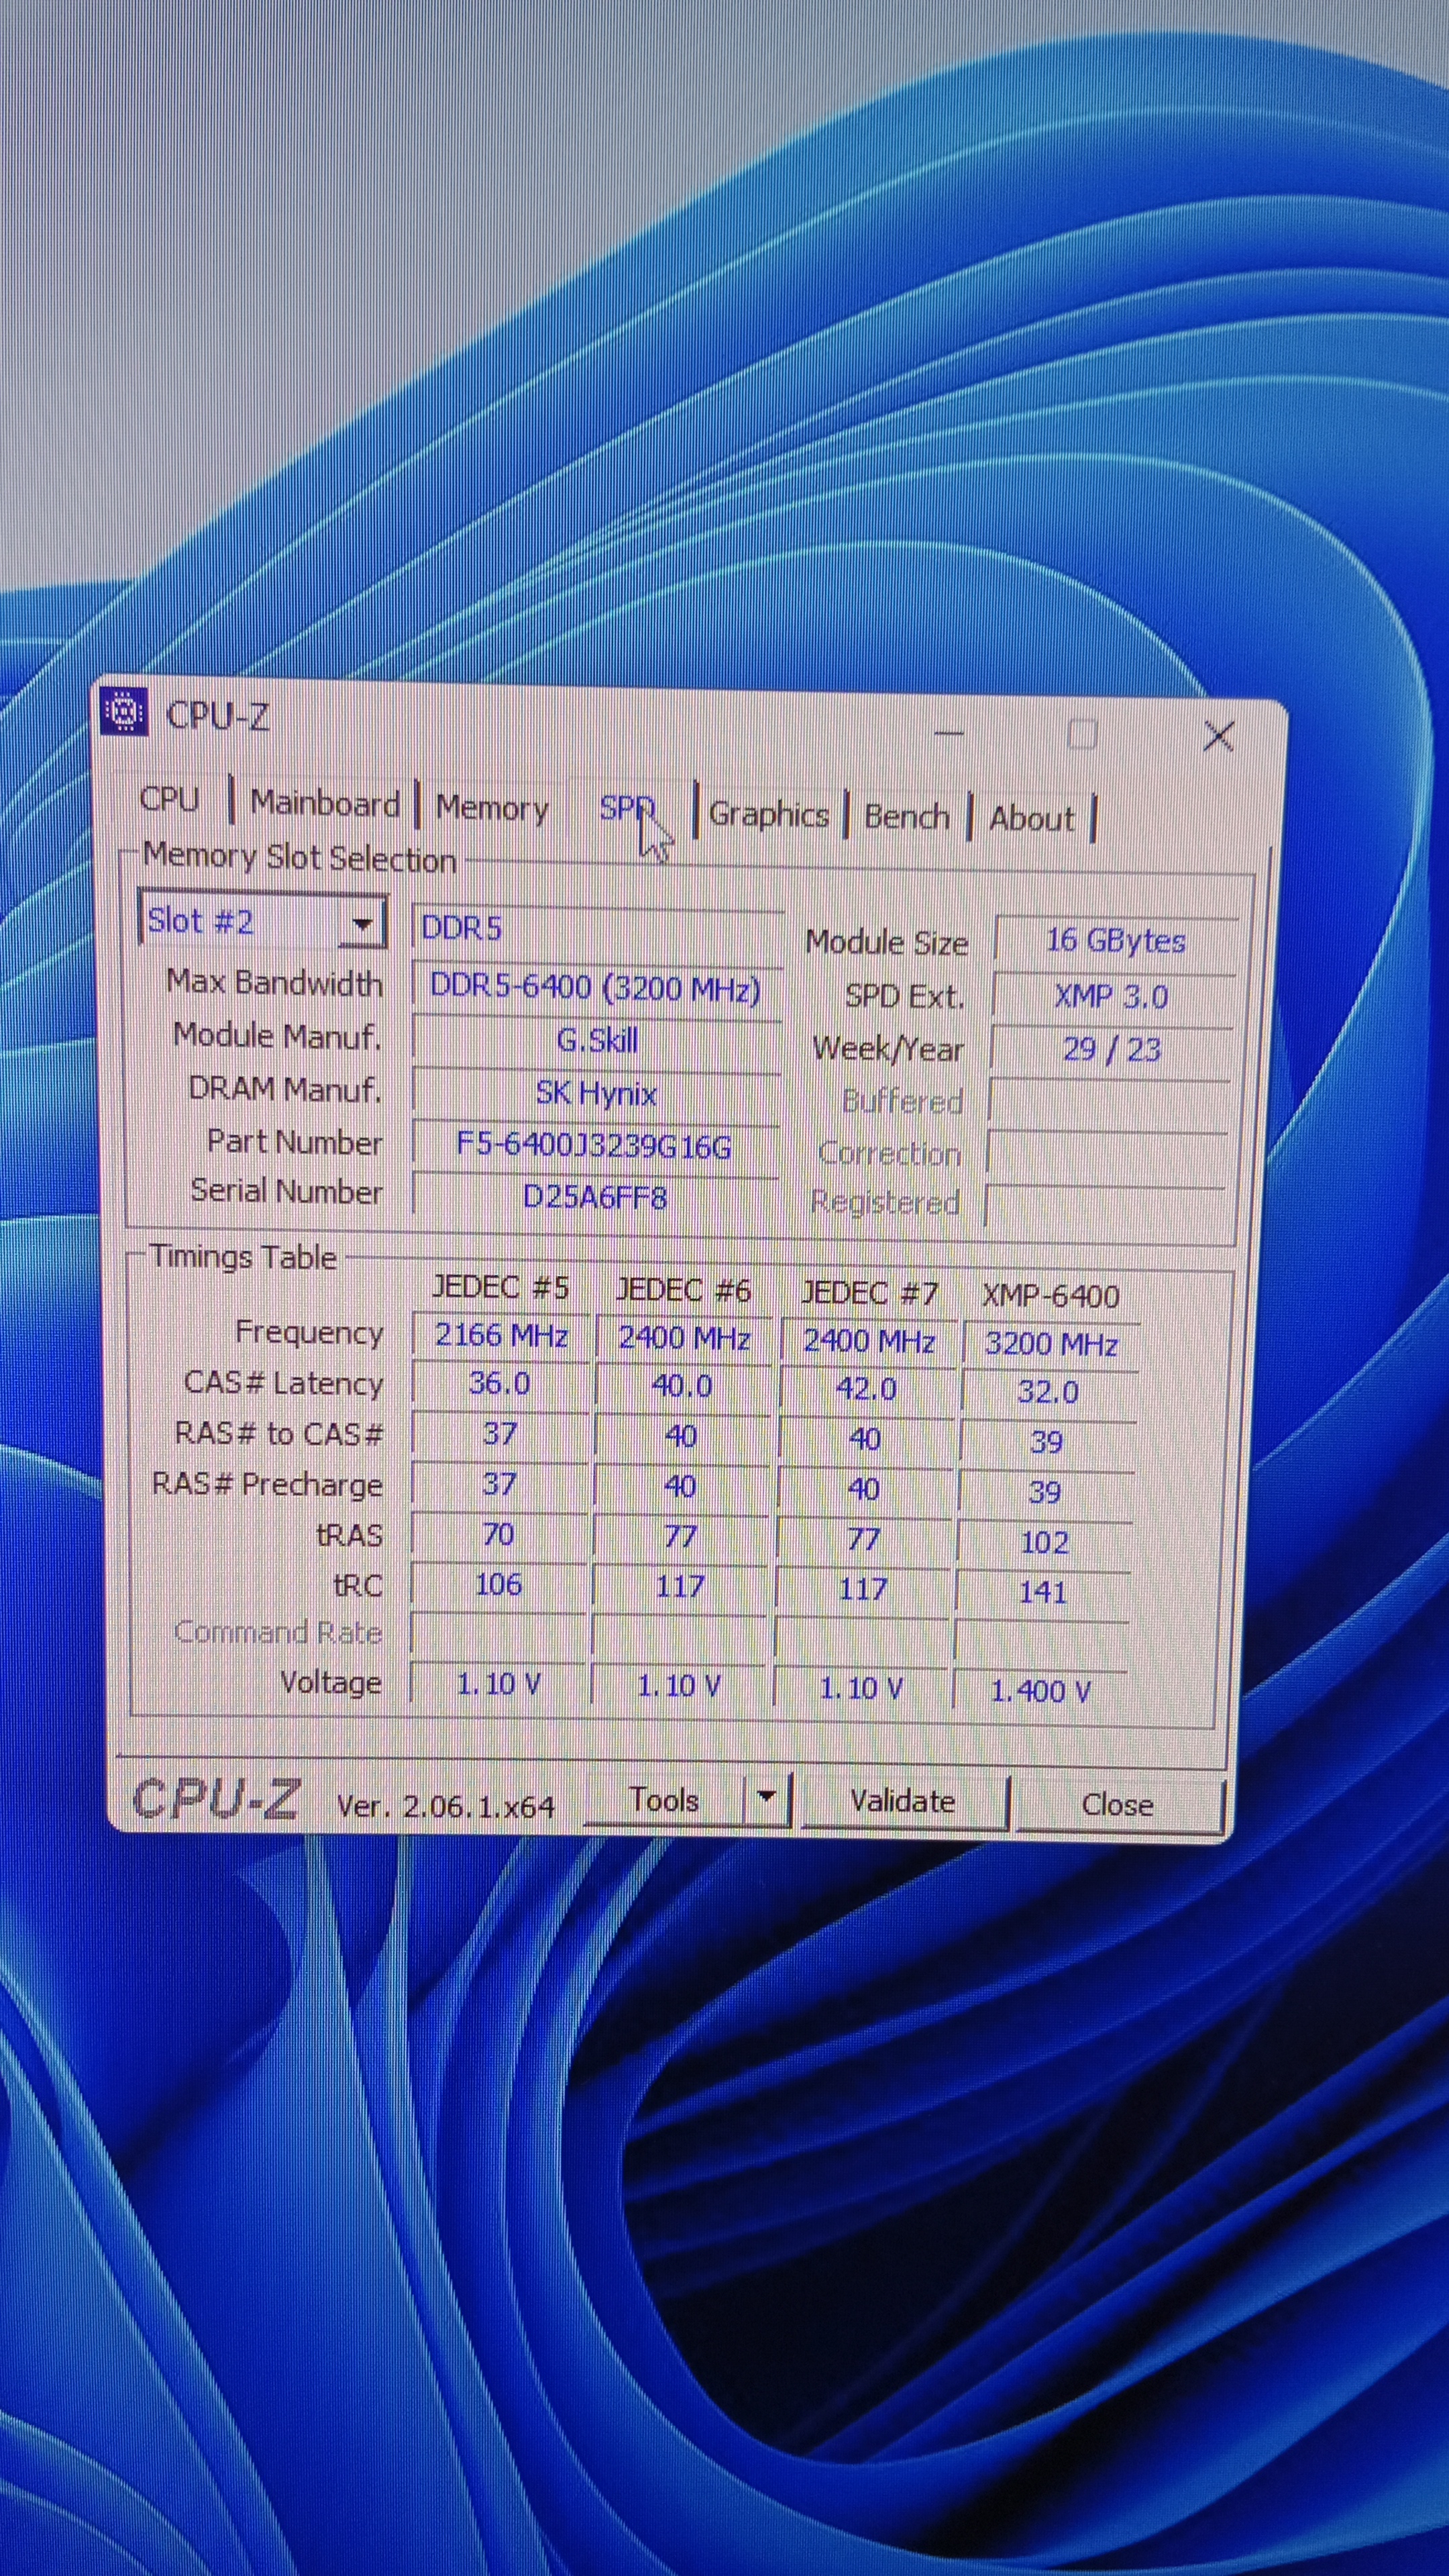
Task: Click the 141 tRC value
Action: (1043, 1592)
